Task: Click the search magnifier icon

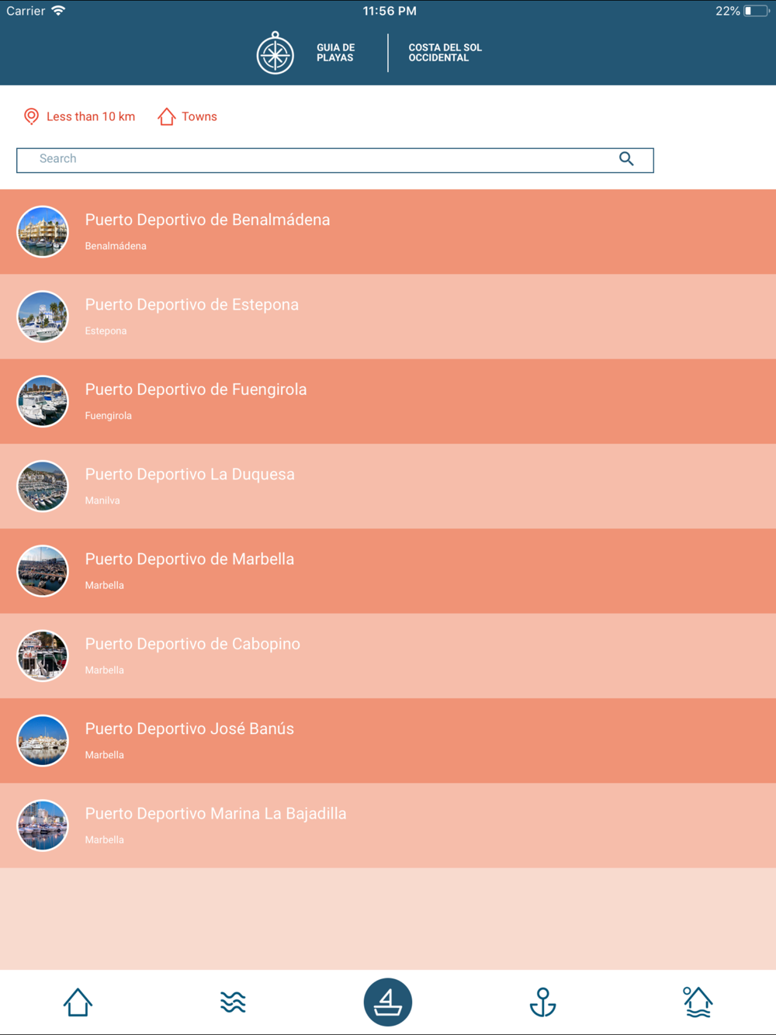Action: click(x=626, y=159)
